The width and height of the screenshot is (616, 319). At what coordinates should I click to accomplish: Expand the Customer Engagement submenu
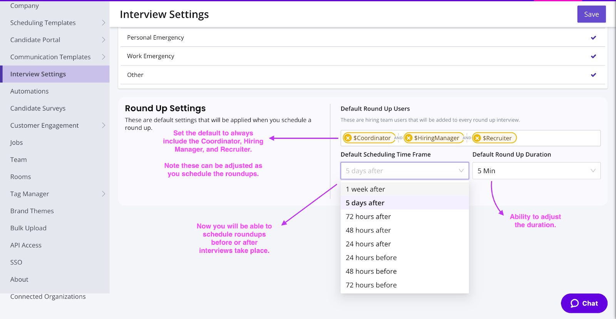click(x=103, y=125)
